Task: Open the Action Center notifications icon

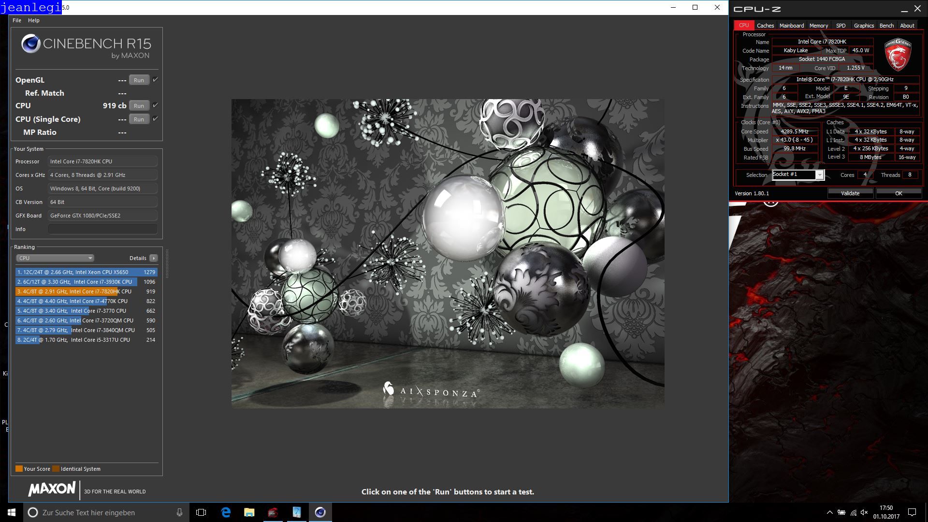Action: 912,512
